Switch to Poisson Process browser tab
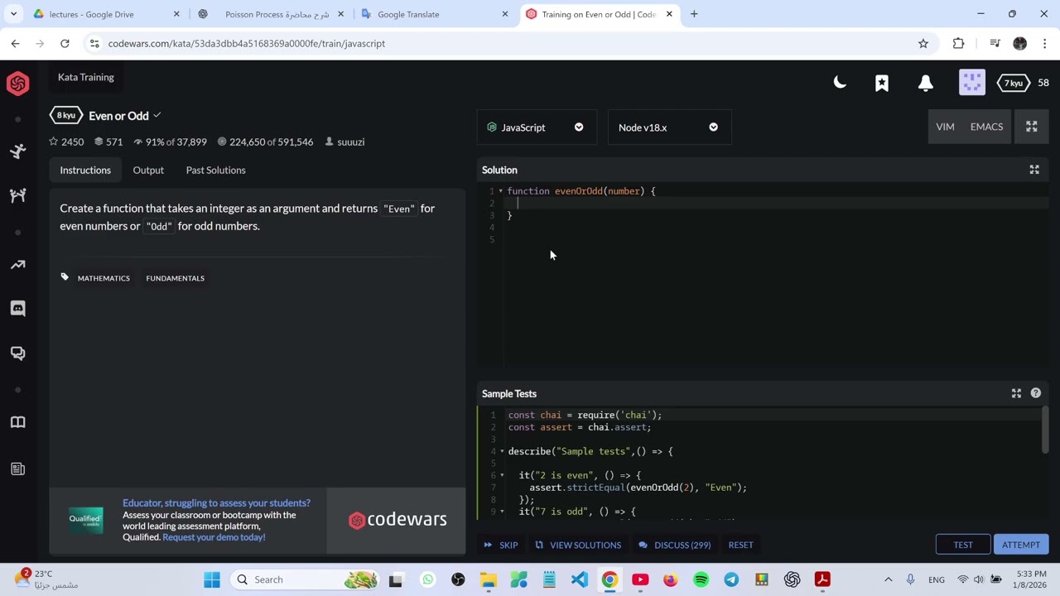The width and height of the screenshot is (1060, 596). [270, 14]
